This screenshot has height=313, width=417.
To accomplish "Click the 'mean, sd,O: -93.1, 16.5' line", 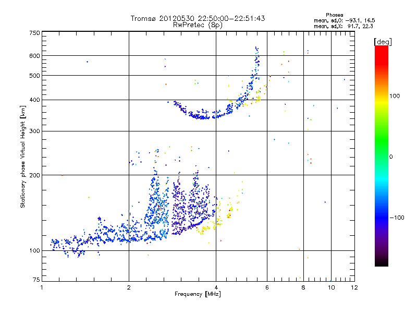I will [345, 20].
